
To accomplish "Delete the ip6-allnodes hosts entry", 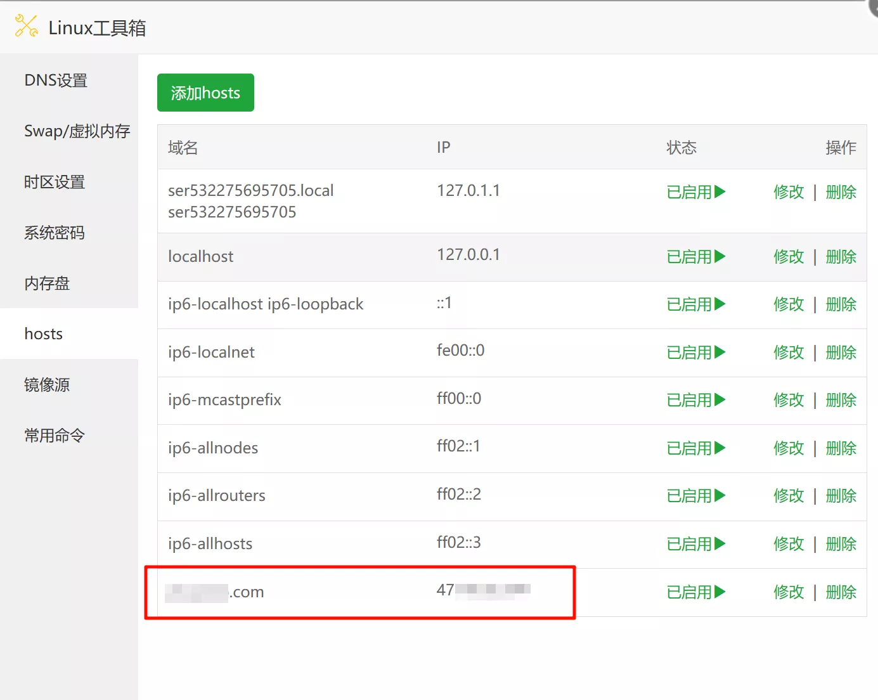I will [841, 448].
